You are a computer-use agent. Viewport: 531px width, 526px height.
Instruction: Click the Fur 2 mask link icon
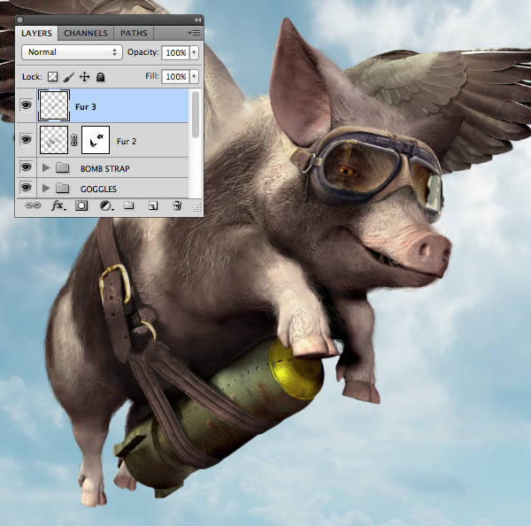(x=74, y=140)
